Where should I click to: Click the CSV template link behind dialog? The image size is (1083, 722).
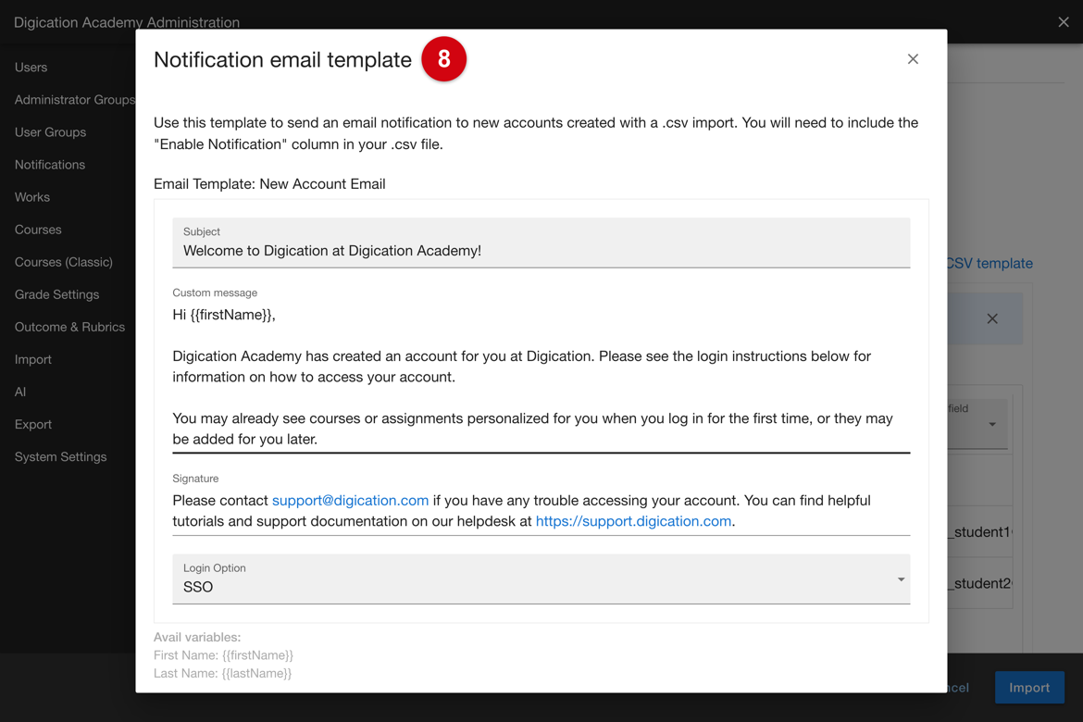[x=990, y=263]
